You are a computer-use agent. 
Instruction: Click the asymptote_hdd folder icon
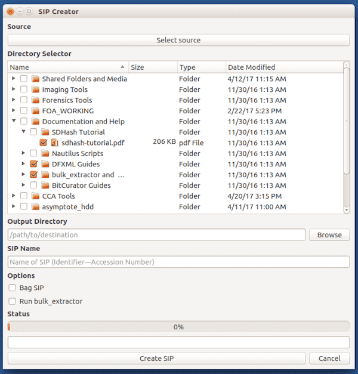point(36,206)
